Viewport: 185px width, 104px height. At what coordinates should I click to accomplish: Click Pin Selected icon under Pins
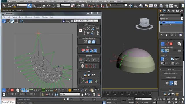[82, 81]
